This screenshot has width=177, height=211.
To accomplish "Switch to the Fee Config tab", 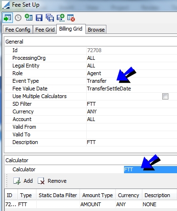I will tap(18, 30).
